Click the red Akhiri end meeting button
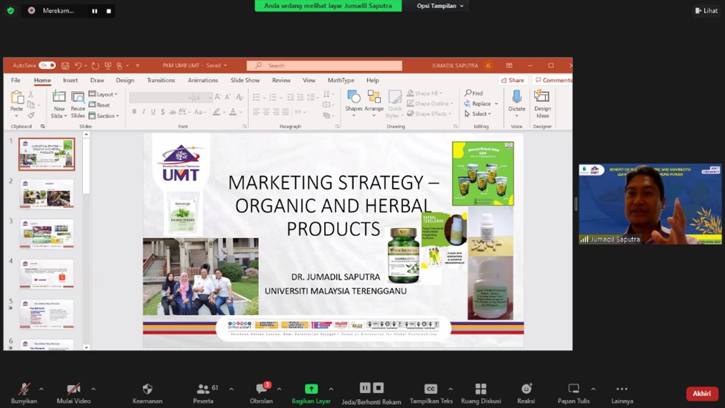 pos(702,393)
